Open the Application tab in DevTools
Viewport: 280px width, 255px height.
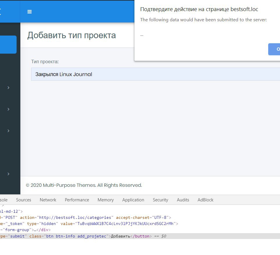(133, 200)
